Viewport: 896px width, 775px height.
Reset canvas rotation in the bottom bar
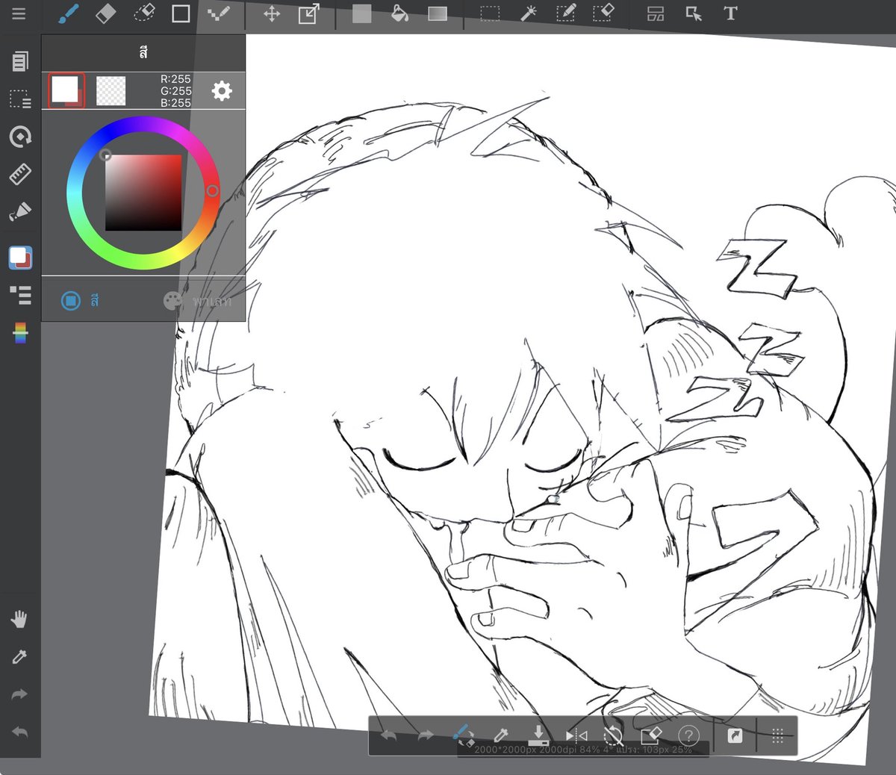click(x=613, y=736)
